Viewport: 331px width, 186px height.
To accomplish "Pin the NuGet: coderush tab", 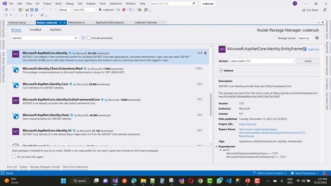I will tap(61, 23).
